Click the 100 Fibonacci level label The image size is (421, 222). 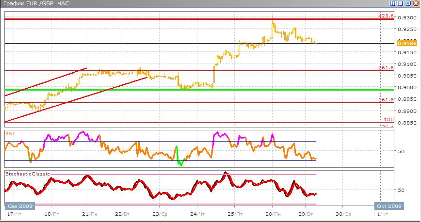tap(388, 119)
